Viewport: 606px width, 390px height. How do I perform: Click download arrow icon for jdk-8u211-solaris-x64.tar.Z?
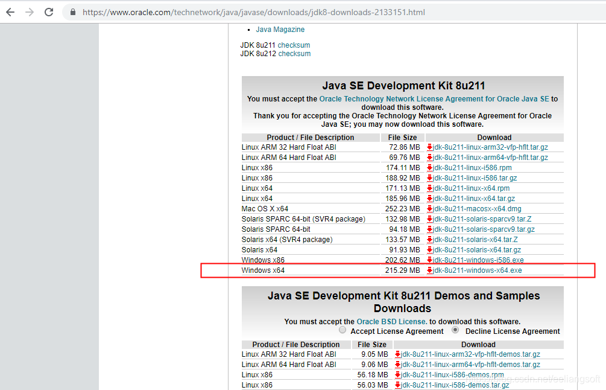pos(429,240)
